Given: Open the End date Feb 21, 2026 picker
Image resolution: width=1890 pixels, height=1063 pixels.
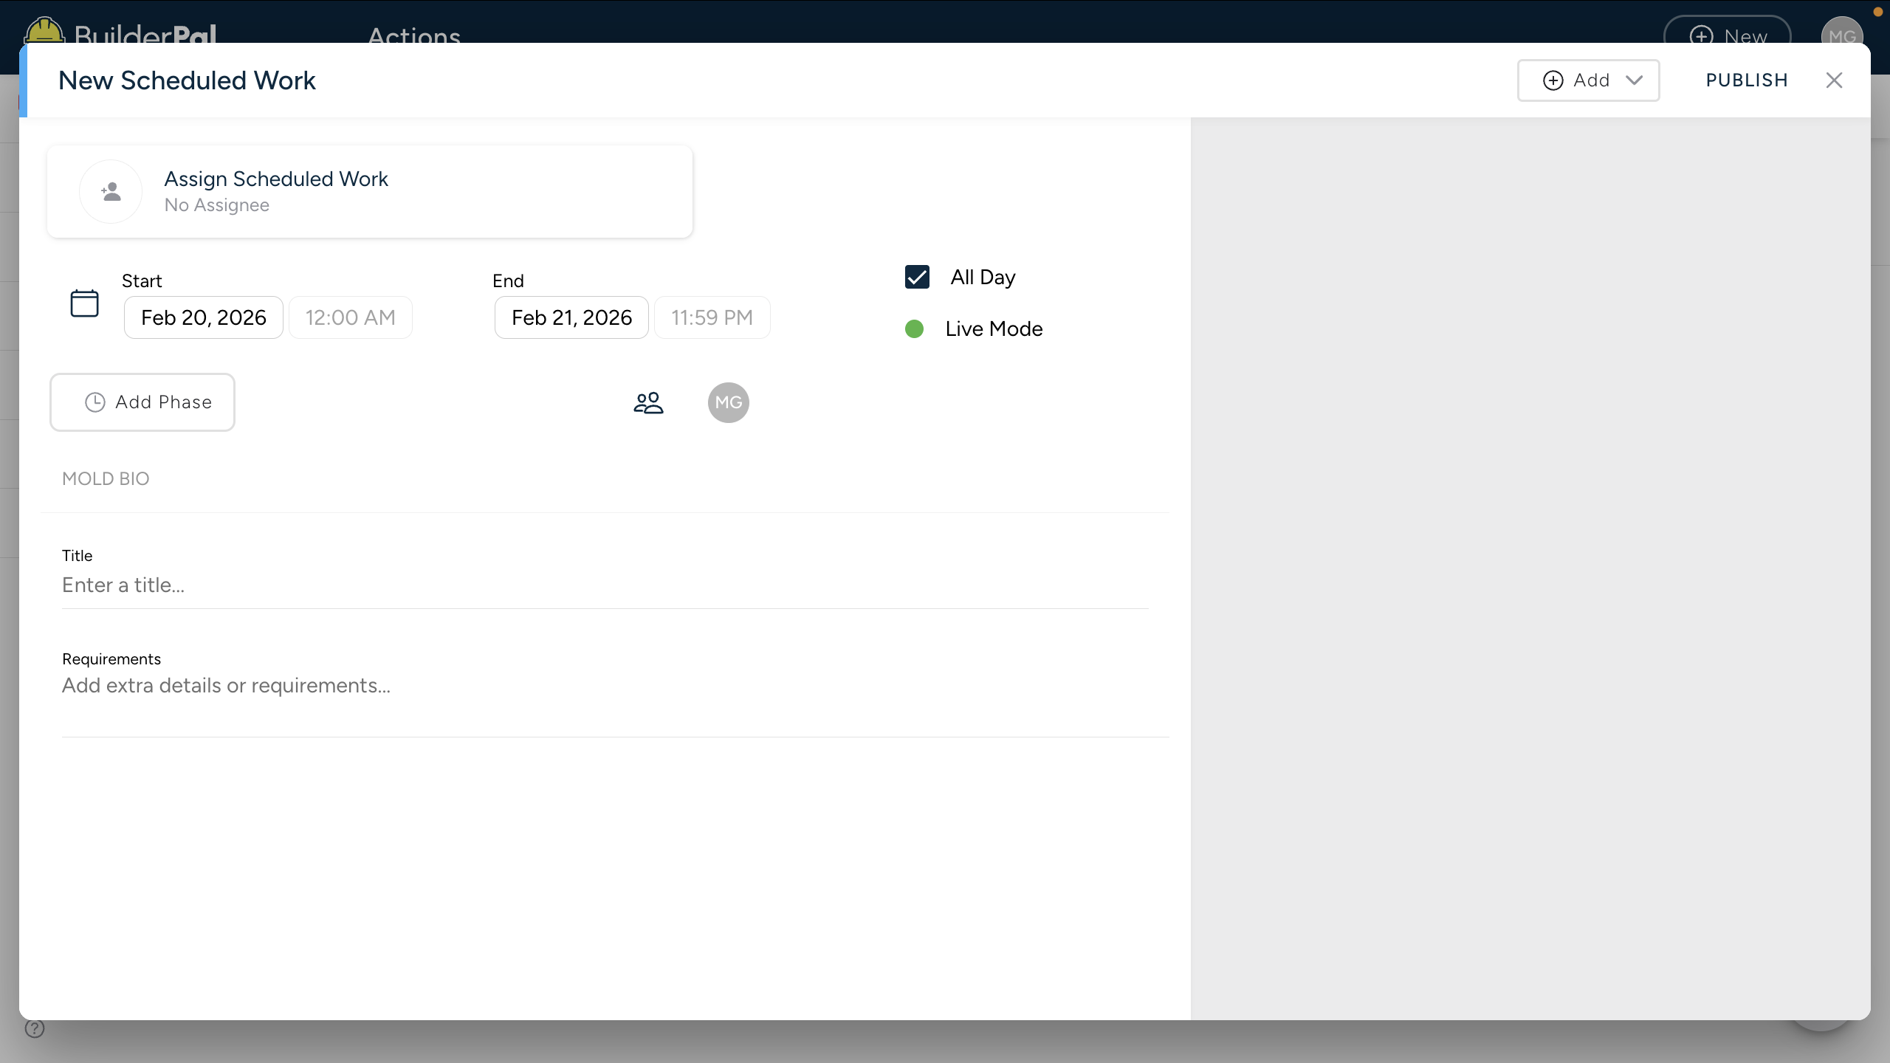Looking at the screenshot, I should (571, 317).
